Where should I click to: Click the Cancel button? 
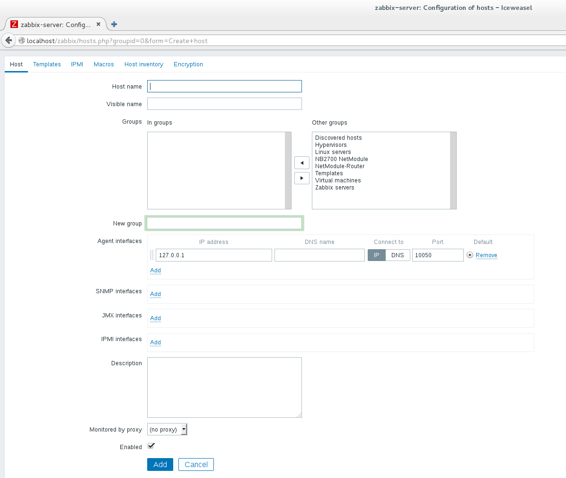pyautogui.click(x=196, y=465)
